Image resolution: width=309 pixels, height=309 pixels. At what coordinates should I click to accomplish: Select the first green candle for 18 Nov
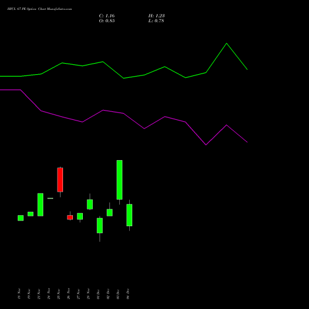tap(20, 218)
